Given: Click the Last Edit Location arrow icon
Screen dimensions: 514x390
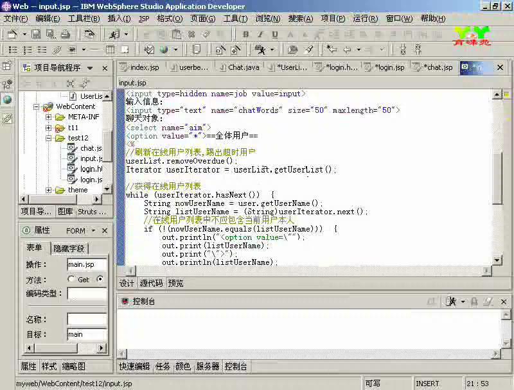Looking at the screenshot, I should click(x=332, y=49).
